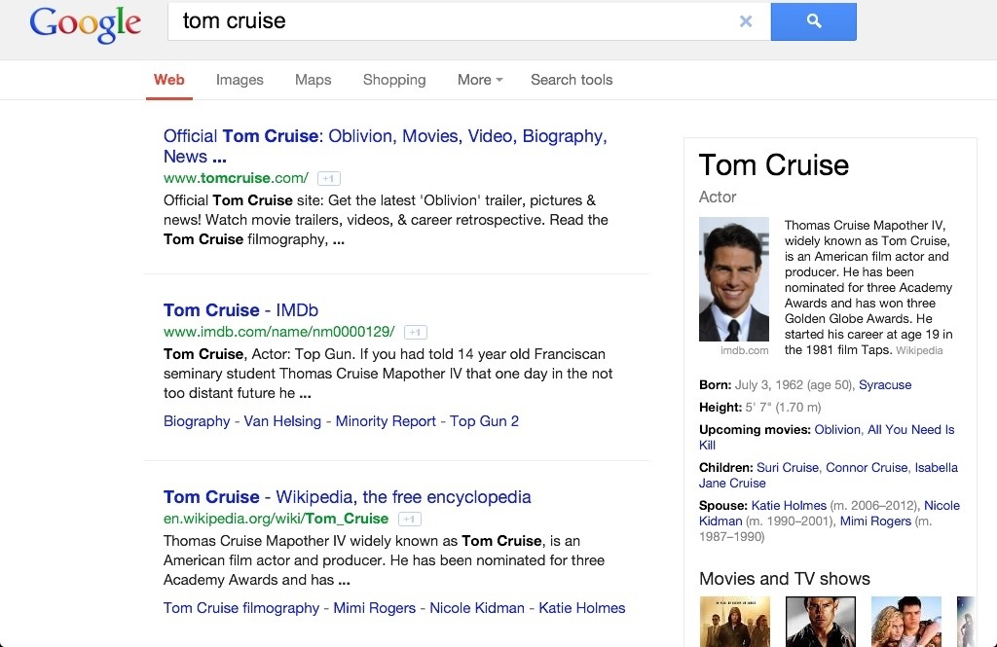The image size is (997, 647).
Task: Open the Mimi Rogers sitelink under Wikipedia
Action: pos(374,608)
